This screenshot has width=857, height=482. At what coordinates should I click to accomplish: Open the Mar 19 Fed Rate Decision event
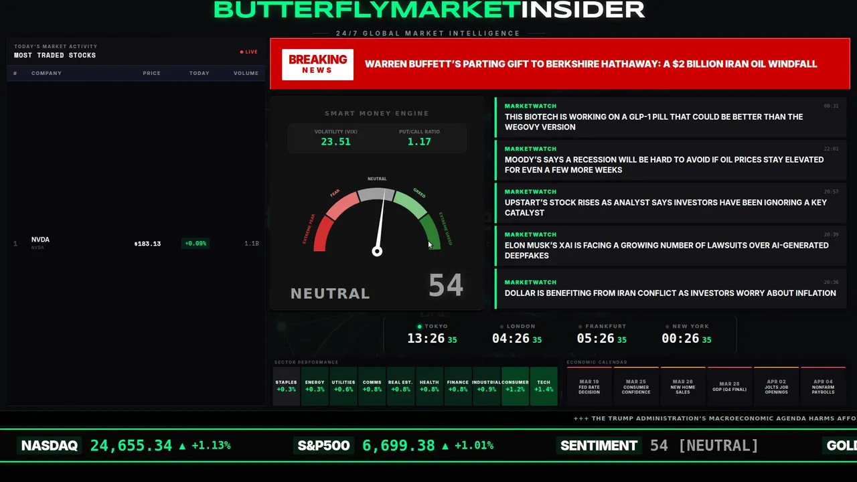[589, 386]
